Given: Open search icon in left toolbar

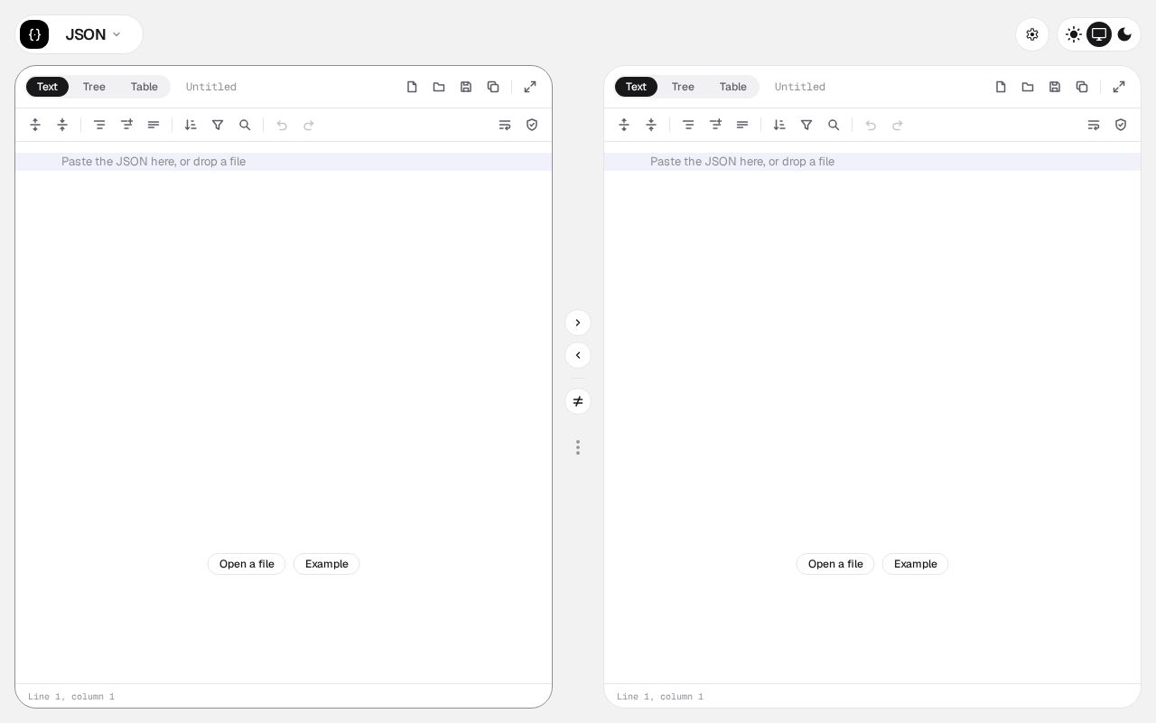Looking at the screenshot, I should (245, 125).
